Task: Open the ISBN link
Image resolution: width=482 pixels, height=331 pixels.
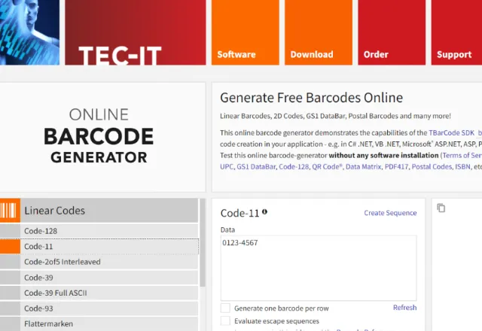Action: pyautogui.click(x=462, y=166)
